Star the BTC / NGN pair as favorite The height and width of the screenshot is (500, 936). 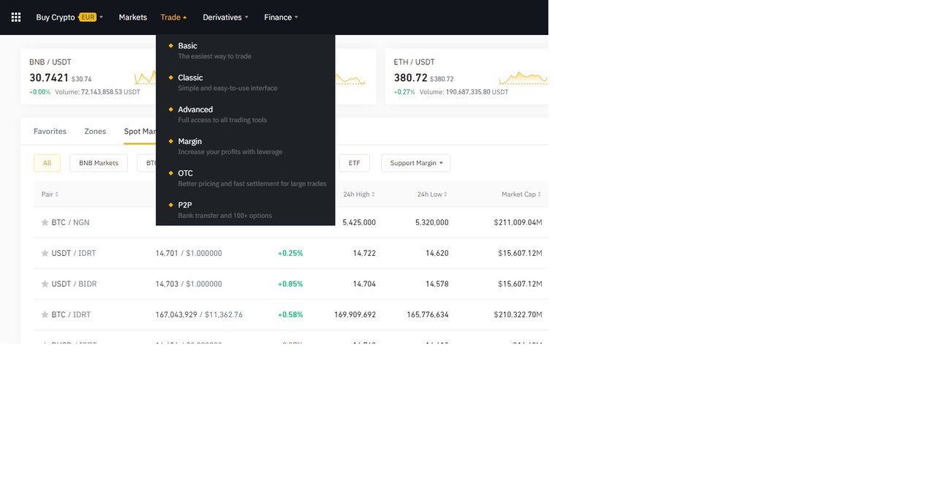click(45, 222)
